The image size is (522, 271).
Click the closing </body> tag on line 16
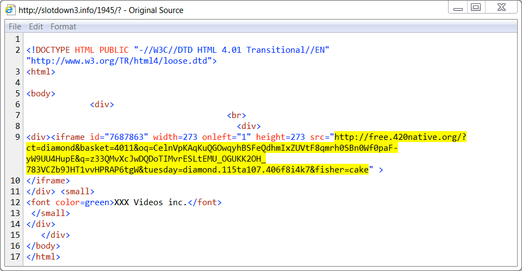[43, 246]
